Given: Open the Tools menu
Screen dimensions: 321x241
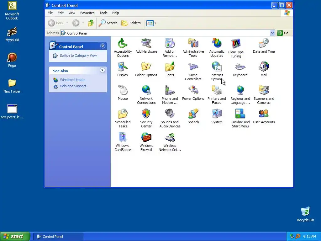Looking at the screenshot, I should (x=103, y=13).
